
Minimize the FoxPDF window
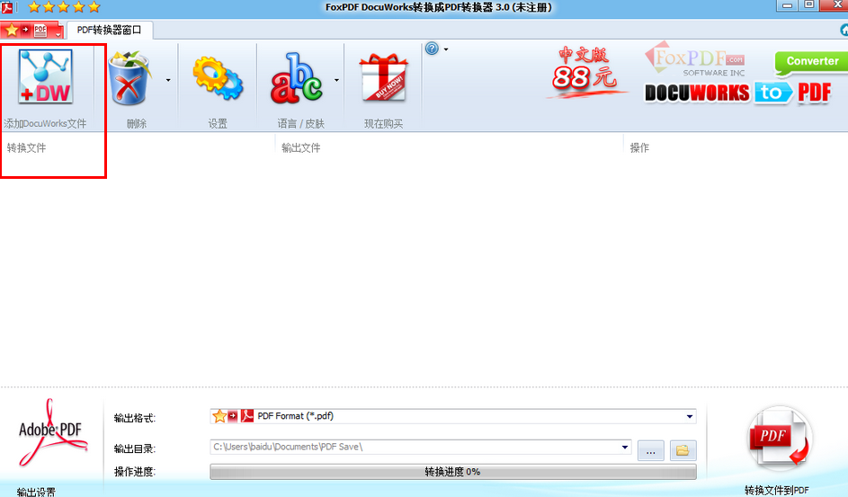[x=787, y=5]
